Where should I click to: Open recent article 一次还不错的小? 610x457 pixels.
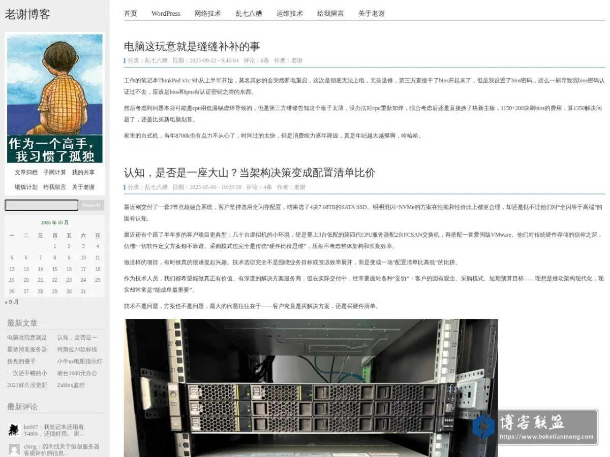coord(27,373)
